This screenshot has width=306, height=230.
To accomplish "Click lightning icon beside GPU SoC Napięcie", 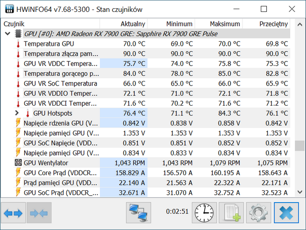I will click(x=18, y=143).
